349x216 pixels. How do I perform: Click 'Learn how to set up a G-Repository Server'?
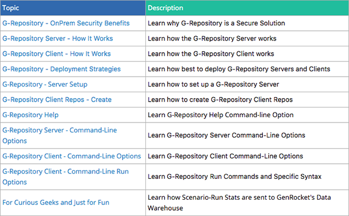point(213,84)
